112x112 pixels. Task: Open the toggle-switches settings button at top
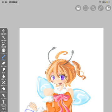coord(78,8)
